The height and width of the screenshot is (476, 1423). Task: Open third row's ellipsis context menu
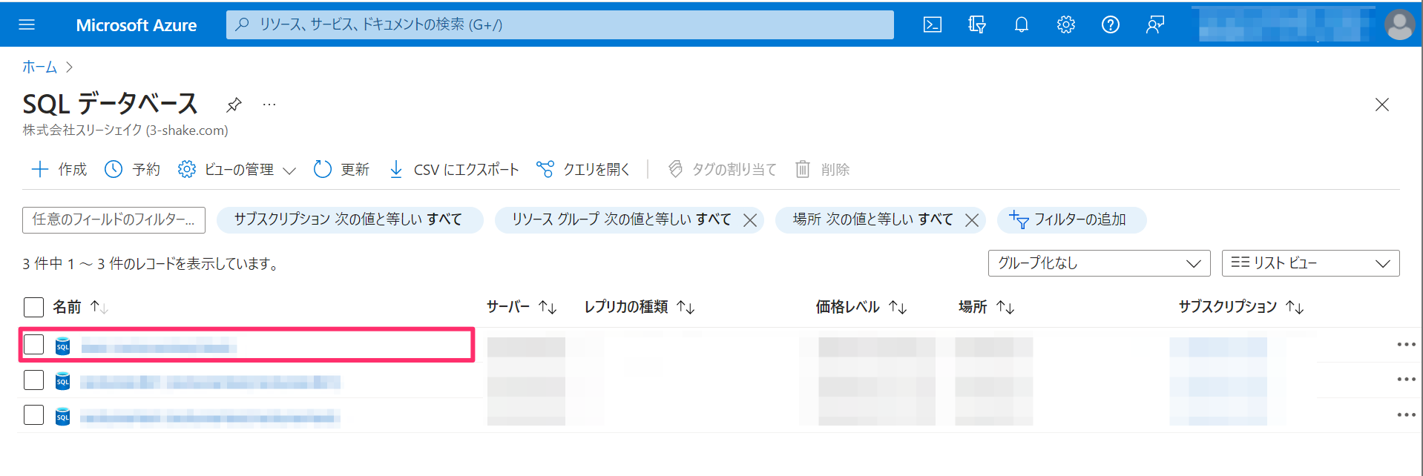(x=1406, y=414)
